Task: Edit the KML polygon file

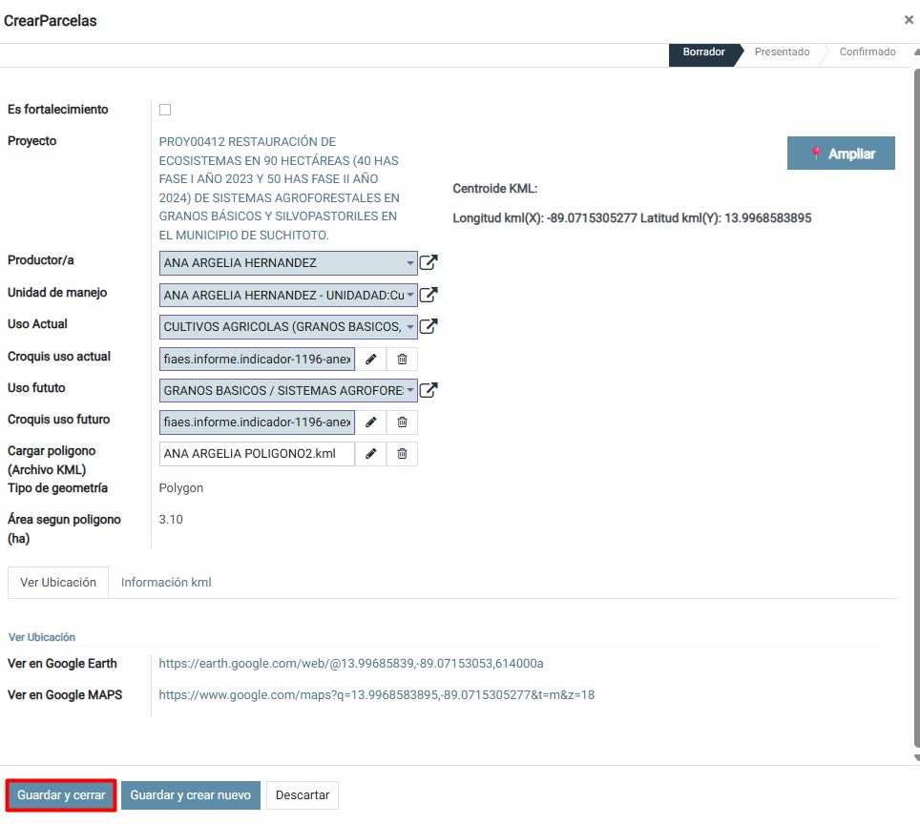Action: 370,454
